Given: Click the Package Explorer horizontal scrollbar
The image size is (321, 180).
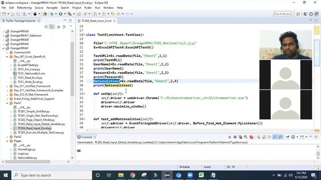Looking at the screenshot, I should 28,161.
